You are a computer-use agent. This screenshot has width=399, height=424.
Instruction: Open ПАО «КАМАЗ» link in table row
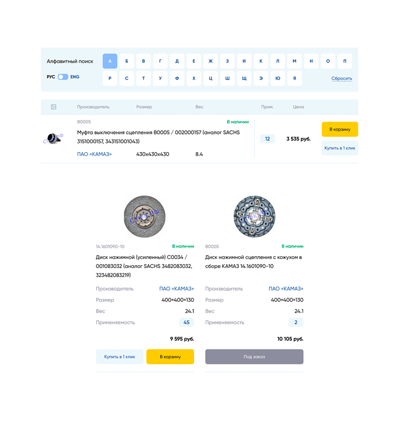pos(94,154)
